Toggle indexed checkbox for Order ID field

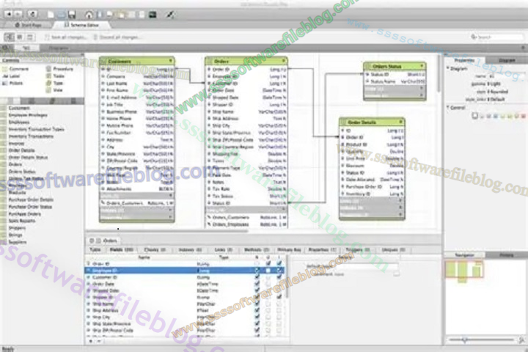(x=279, y=263)
